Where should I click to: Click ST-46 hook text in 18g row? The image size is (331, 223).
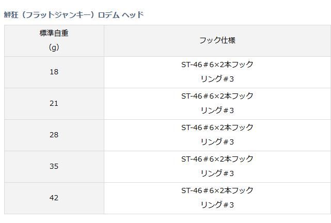tap(217, 65)
